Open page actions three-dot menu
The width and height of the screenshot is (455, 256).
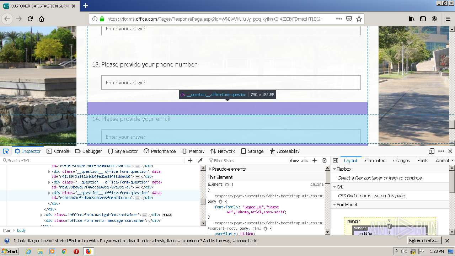click(339, 19)
